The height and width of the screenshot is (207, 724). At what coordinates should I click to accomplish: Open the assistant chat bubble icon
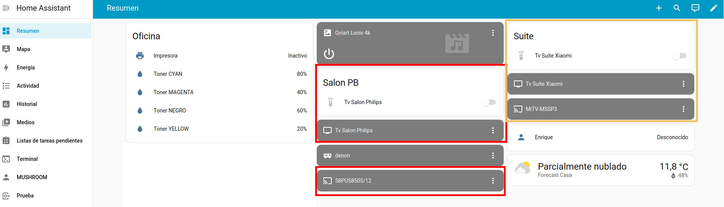(x=695, y=8)
